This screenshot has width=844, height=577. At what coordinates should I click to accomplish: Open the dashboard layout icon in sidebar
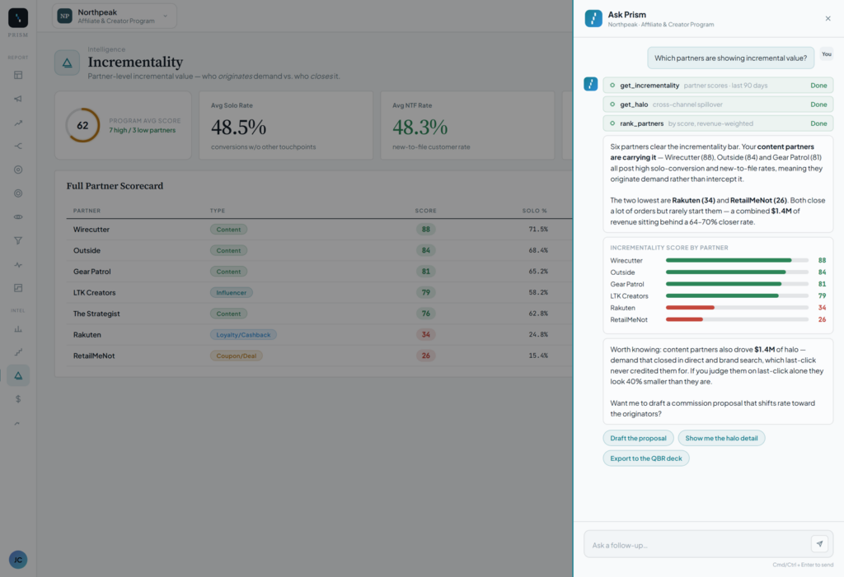coord(18,75)
